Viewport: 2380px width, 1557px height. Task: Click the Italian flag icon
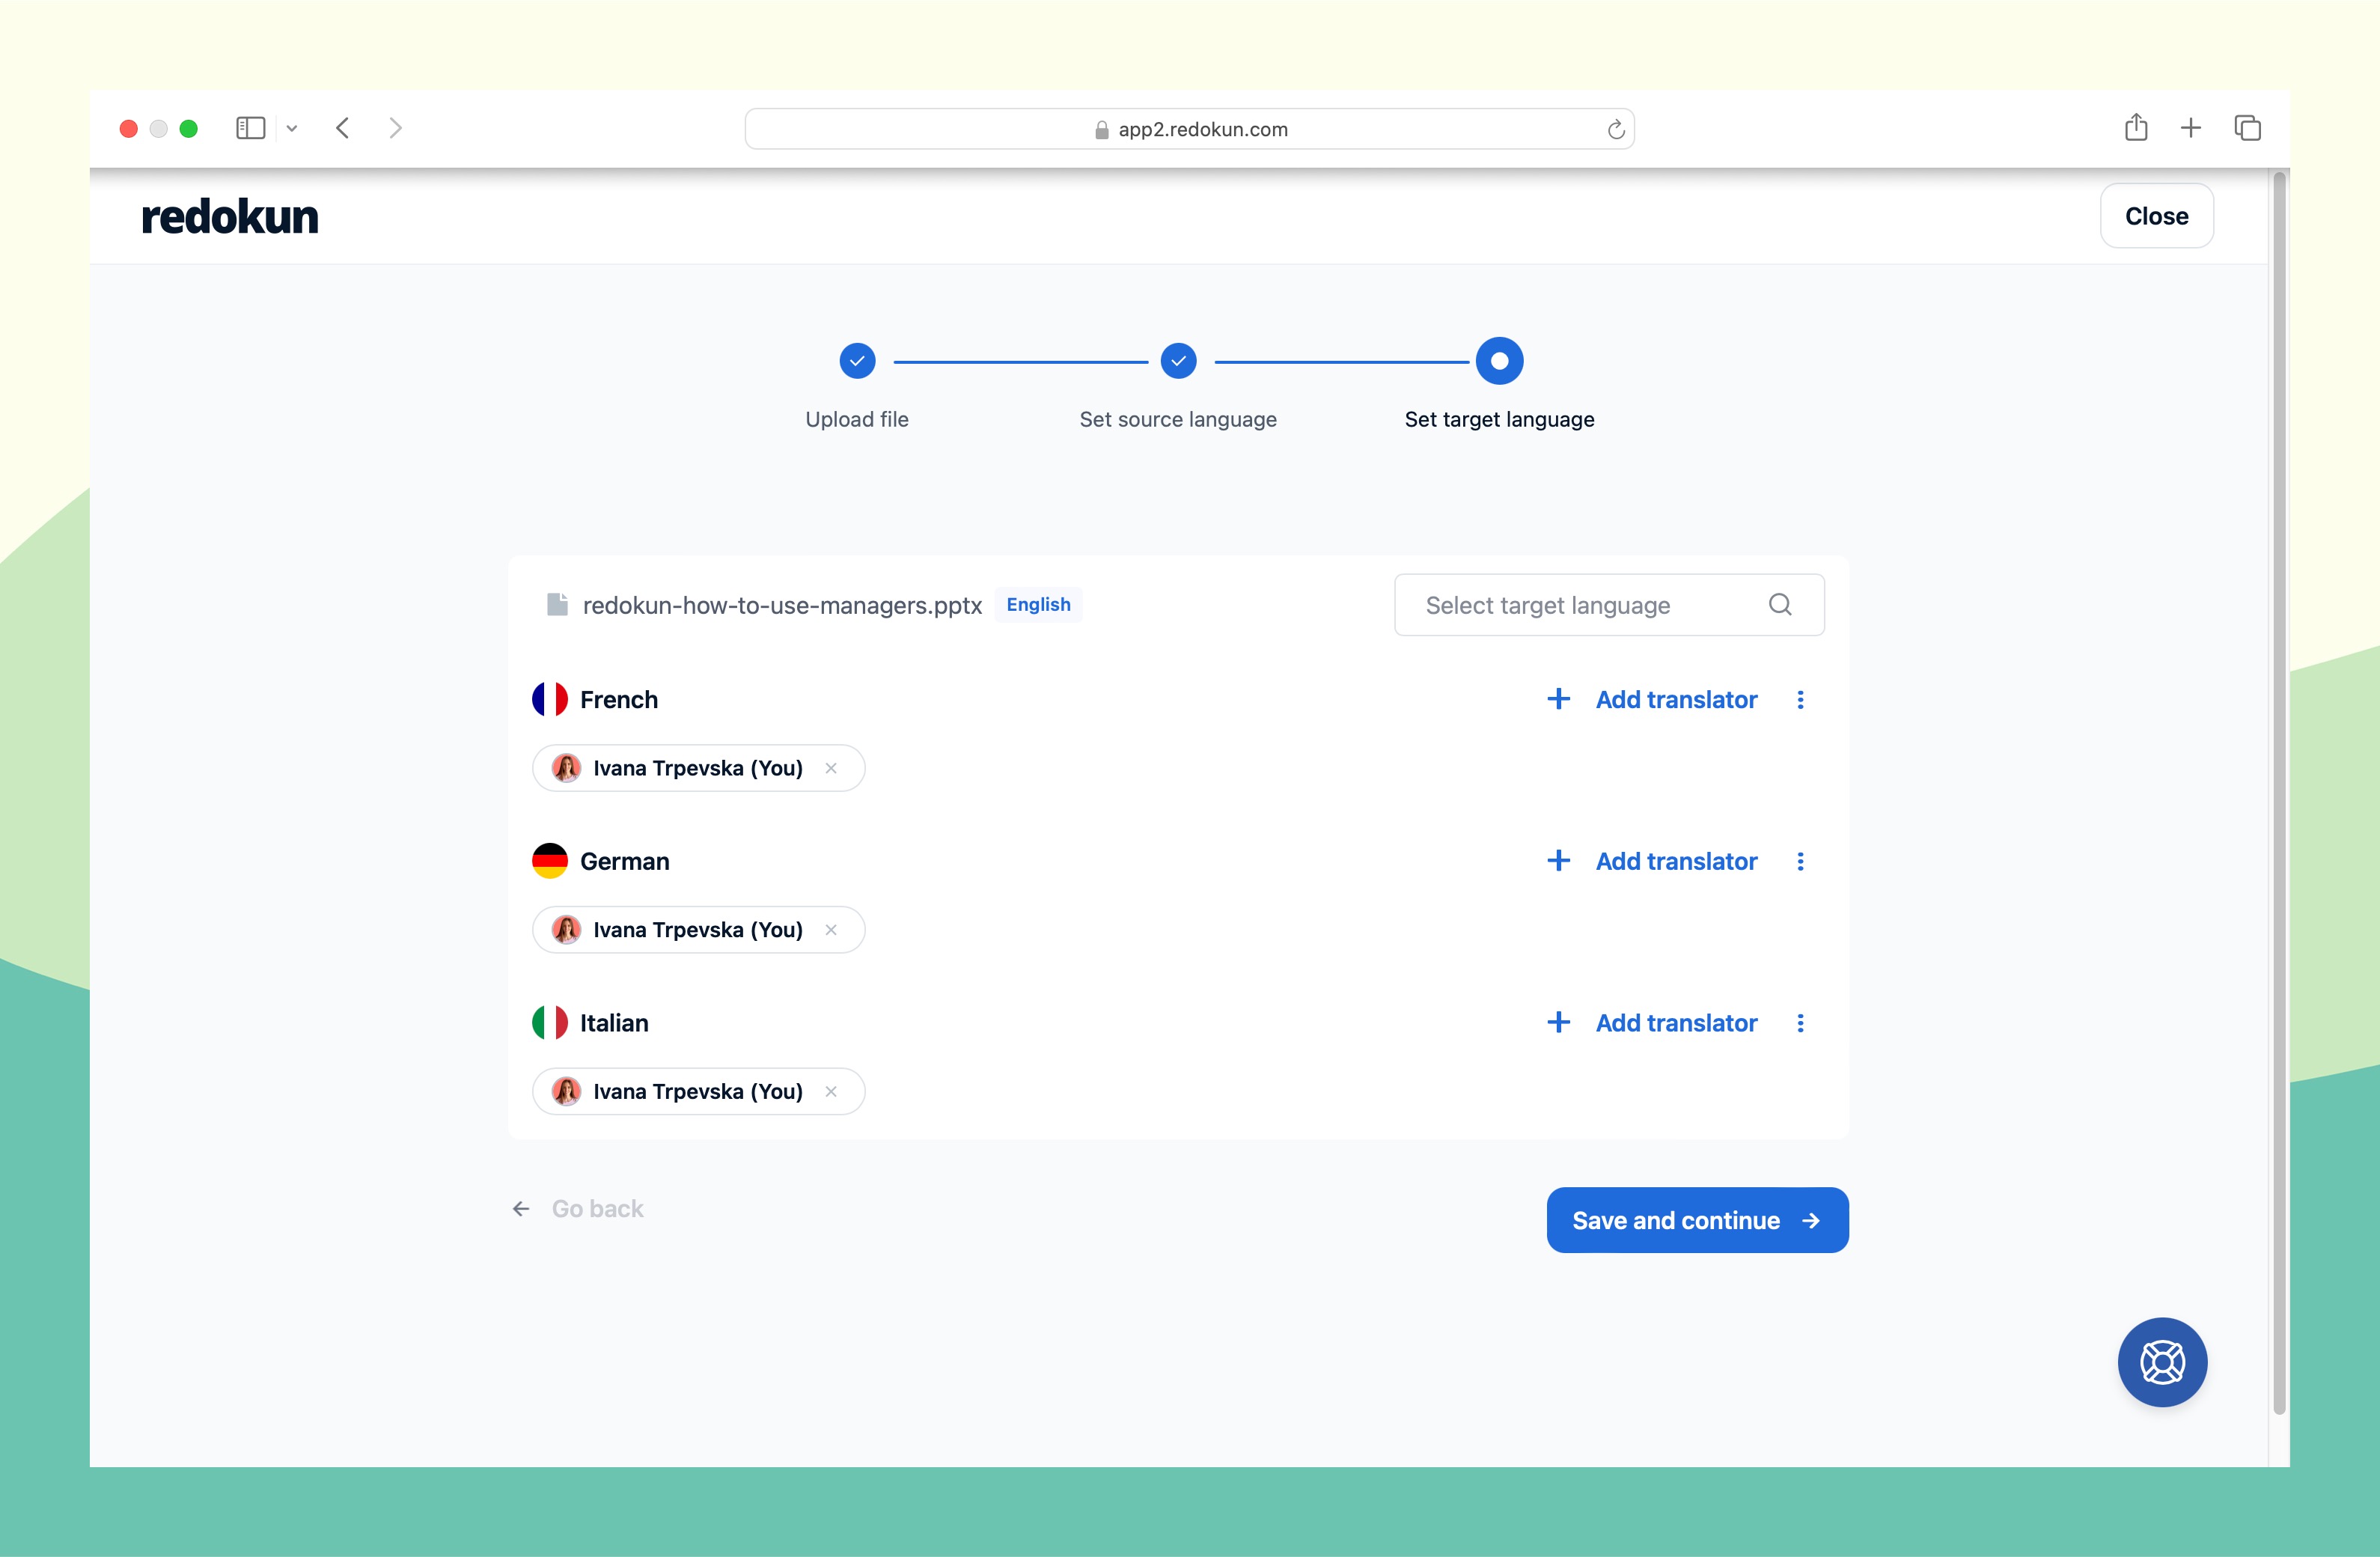[549, 1020]
